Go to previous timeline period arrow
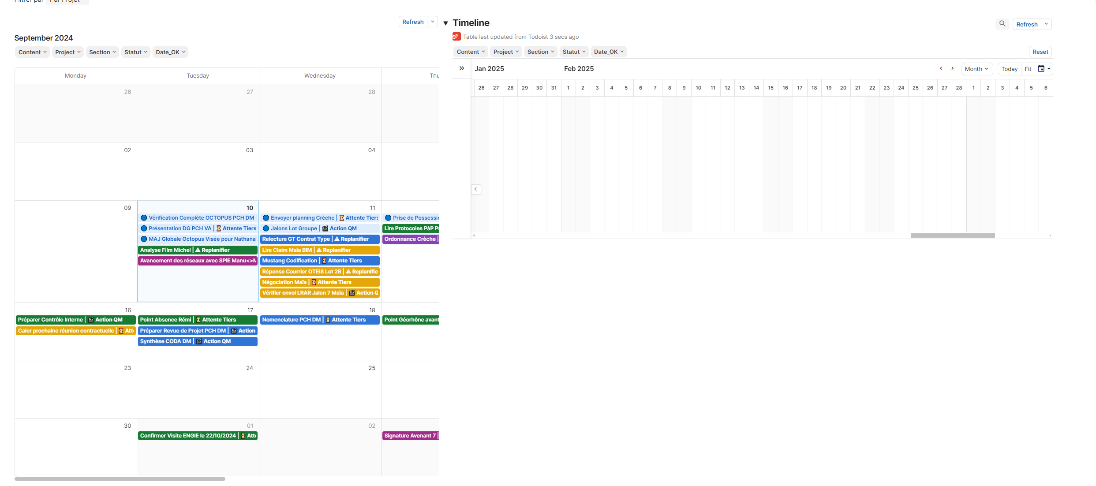The height and width of the screenshot is (486, 1096). (941, 68)
